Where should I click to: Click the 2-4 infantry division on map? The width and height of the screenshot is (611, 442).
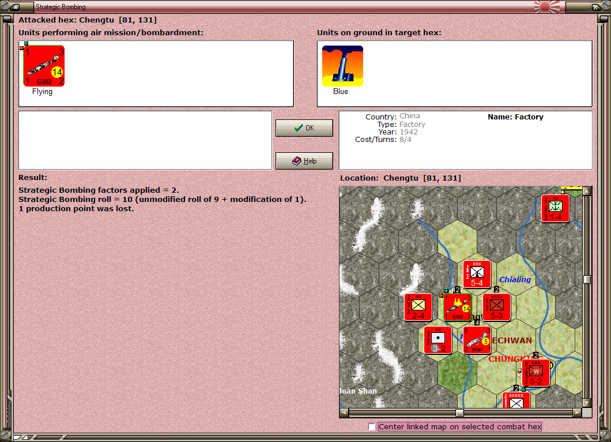(418, 307)
